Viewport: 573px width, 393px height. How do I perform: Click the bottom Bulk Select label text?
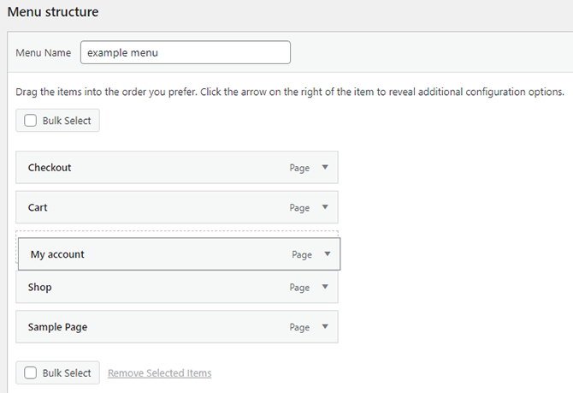pyautogui.click(x=67, y=373)
